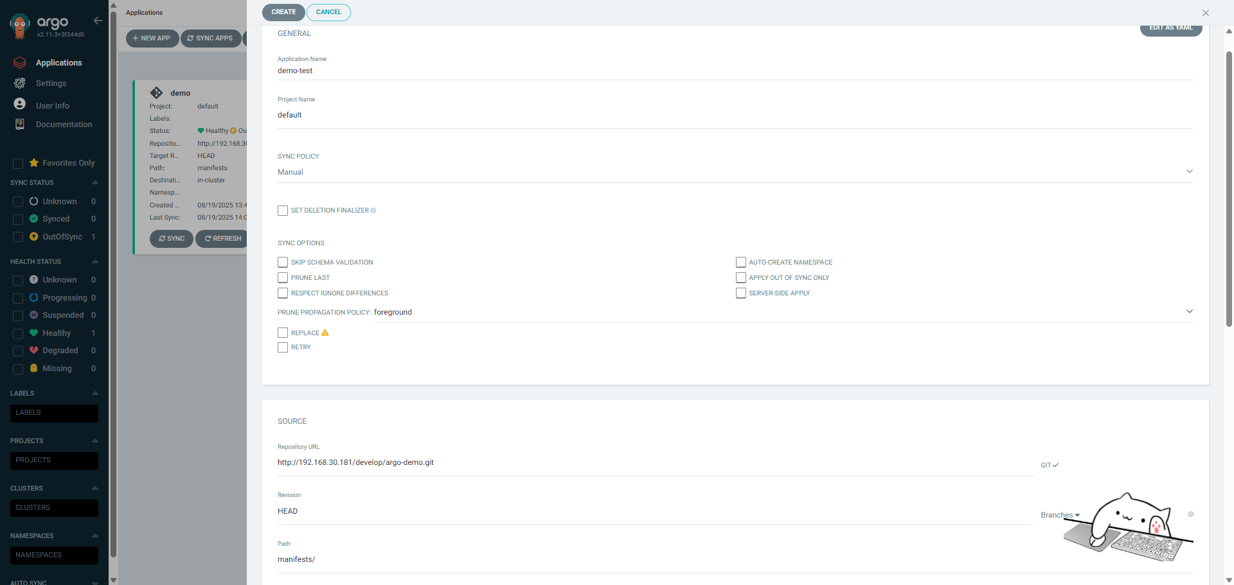Click the Application Name field
This screenshot has width=1234, height=585.
coord(735,71)
